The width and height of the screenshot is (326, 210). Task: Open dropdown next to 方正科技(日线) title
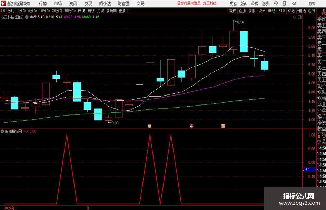tap(27, 17)
